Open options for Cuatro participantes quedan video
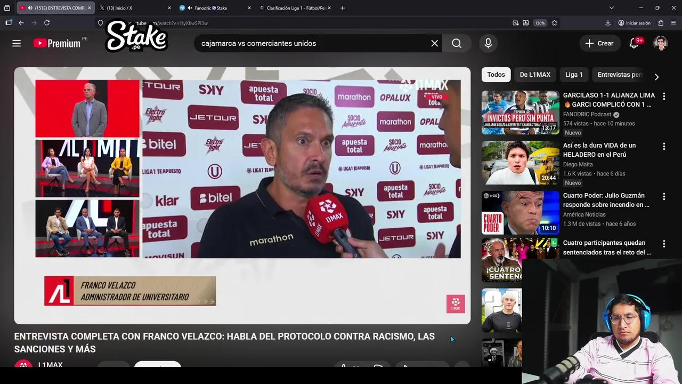Viewport: 682px width, 384px height. click(664, 244)
